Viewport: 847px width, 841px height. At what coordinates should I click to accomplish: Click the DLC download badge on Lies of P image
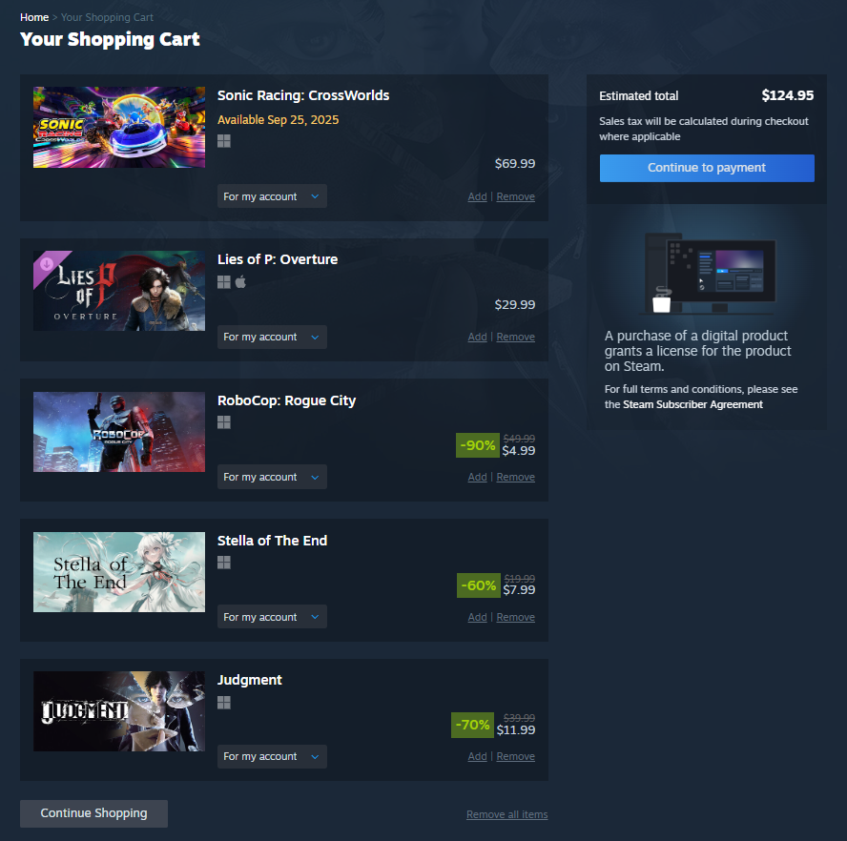pos(47,263)
